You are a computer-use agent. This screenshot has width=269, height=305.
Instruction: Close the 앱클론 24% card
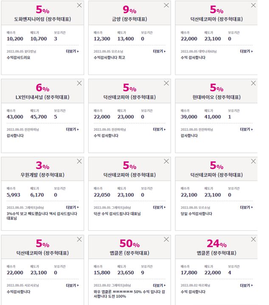click(x=253, y=239)
